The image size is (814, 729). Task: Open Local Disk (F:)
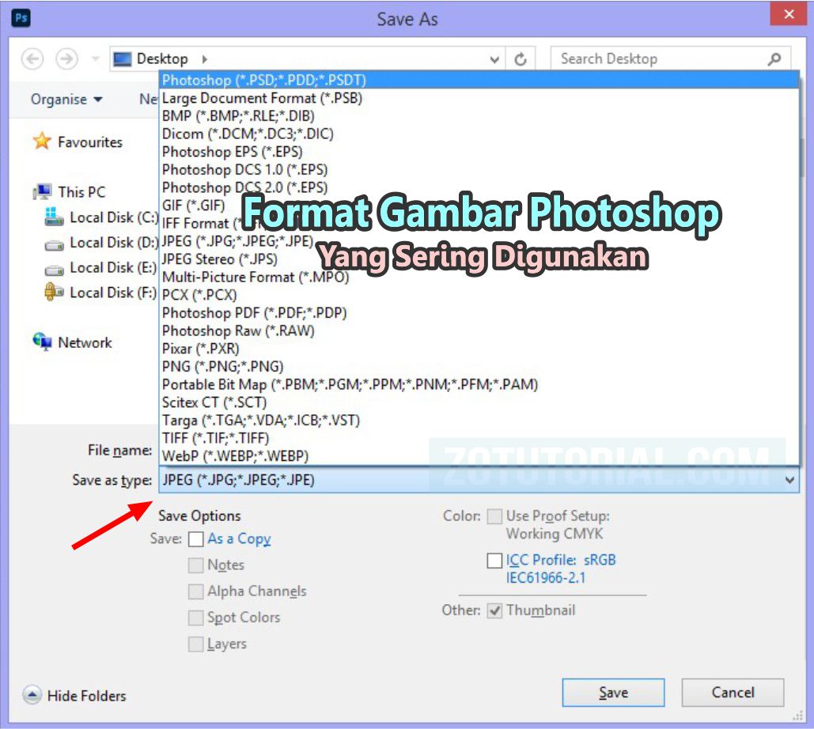tap(113, 293)
